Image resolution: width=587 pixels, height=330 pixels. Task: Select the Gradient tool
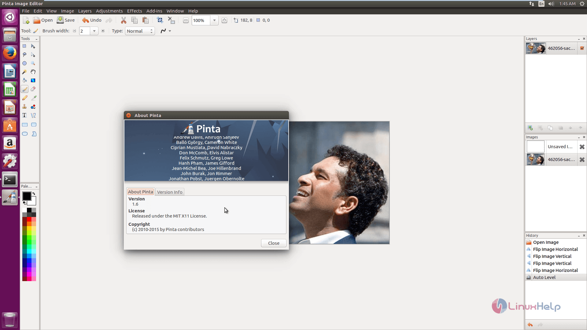(x=33, y=80)
